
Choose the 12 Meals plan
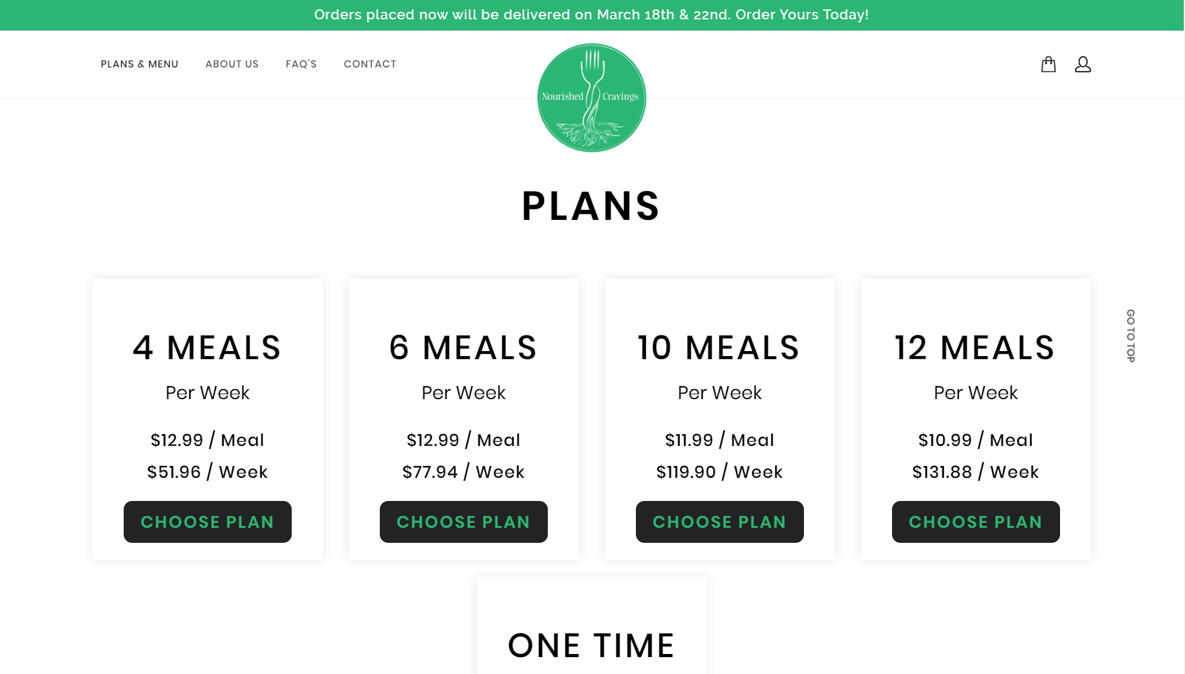976,522
